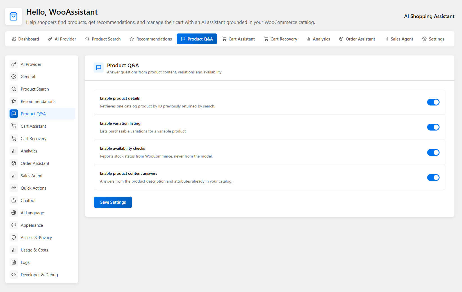Disable the Enable product details toggle
This screenshot has width=462, height=292.
433,102
